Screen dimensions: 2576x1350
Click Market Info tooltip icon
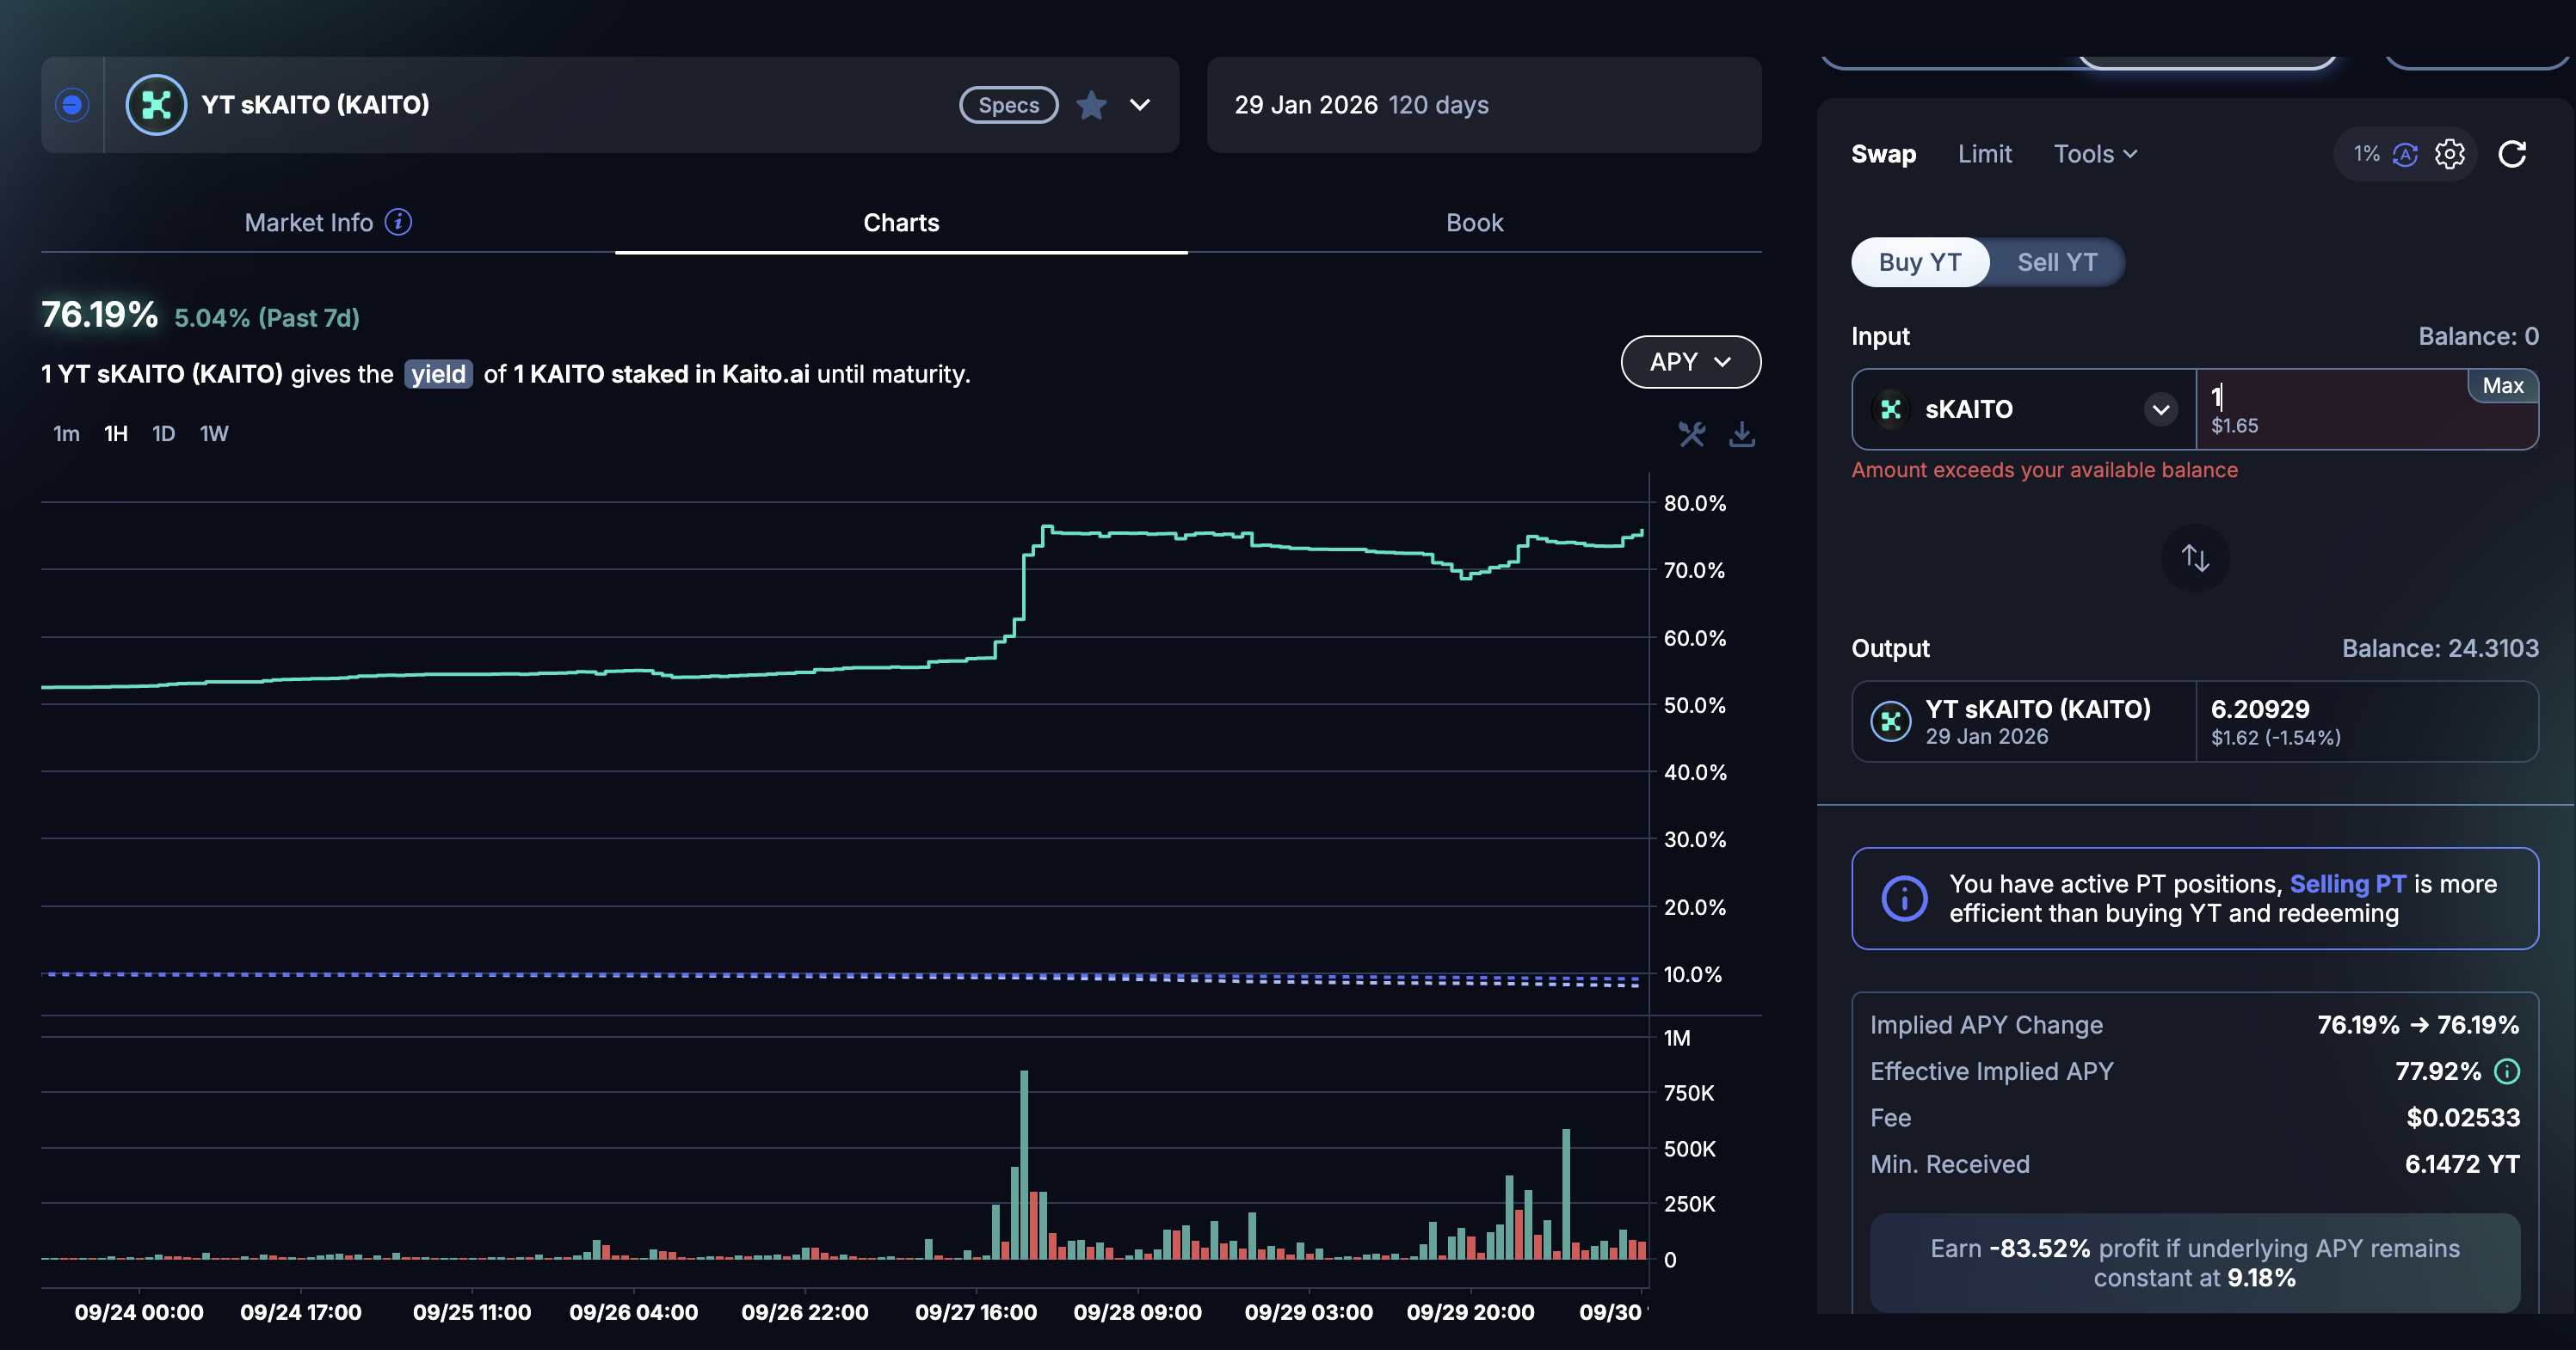click(398, 222)
